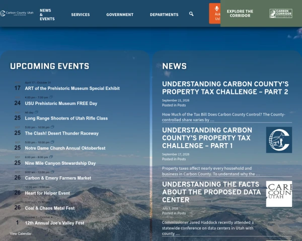The width and height of the screenshot is (302, 241).
Task: Click the News section heading
Action: pyautogui.click(x=174, y=66)
